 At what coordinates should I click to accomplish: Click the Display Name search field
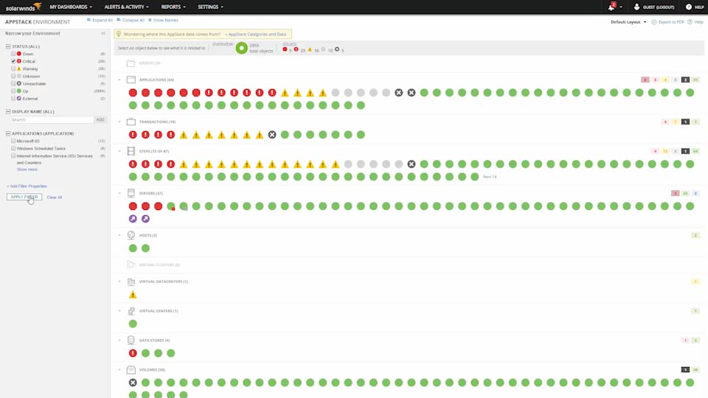(x=52, y=119)
